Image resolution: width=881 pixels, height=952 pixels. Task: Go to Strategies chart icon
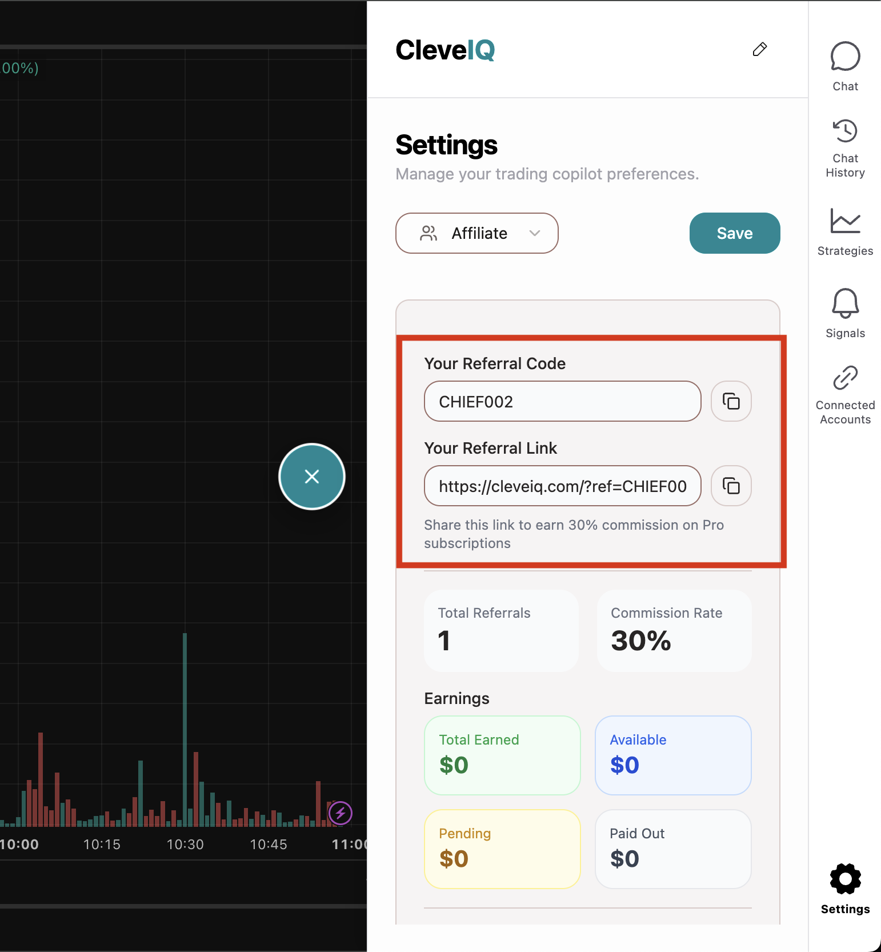(845, 221)
